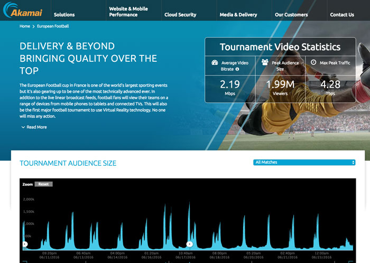Click the European Football breadcrumb
The height and width of the screenshot is (263, 370).
[x=53, y=26]
